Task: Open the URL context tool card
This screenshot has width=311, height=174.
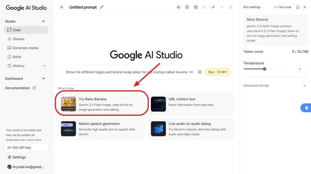Action: 191,104
